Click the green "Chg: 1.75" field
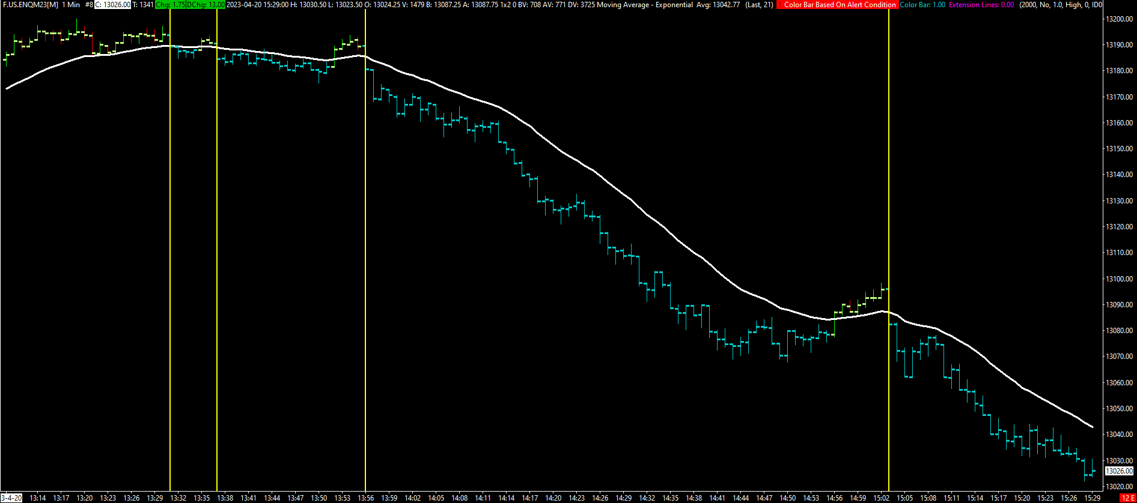 point(170,5)
